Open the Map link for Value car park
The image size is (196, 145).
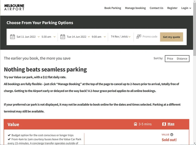point(171,124)
